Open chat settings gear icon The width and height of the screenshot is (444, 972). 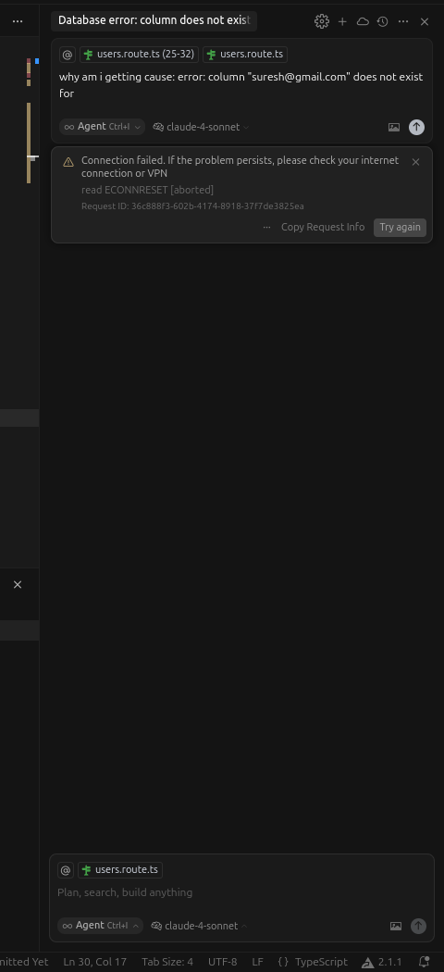(321, 21)
